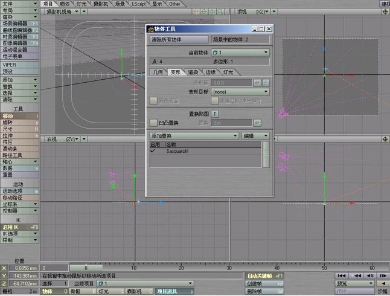
Task: Click the rewind previous keyframe button
Action: coord(356,275)
